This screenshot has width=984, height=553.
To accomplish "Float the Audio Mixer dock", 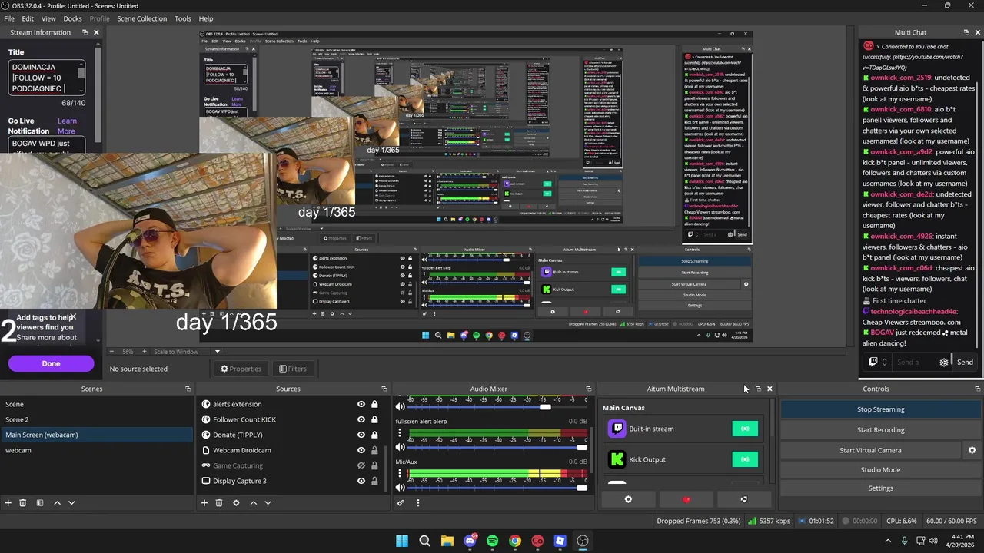I will (589, 389).
